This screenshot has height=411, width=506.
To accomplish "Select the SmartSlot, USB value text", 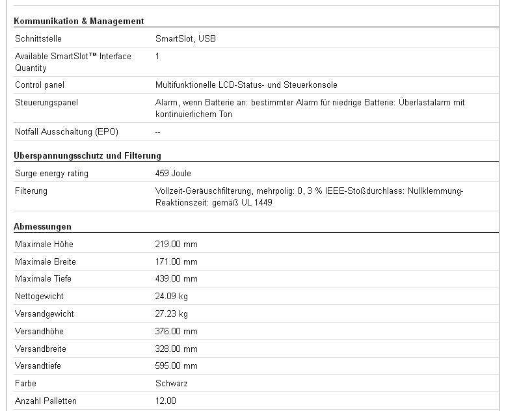I will tap(185, 39).
